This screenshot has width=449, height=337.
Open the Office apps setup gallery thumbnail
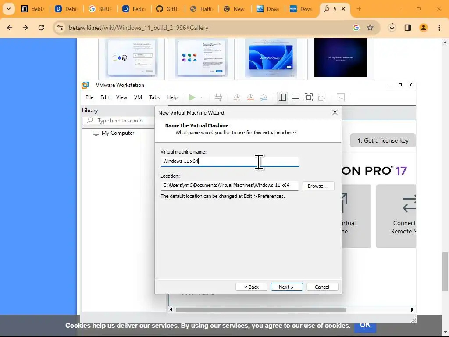click(201, 58)
